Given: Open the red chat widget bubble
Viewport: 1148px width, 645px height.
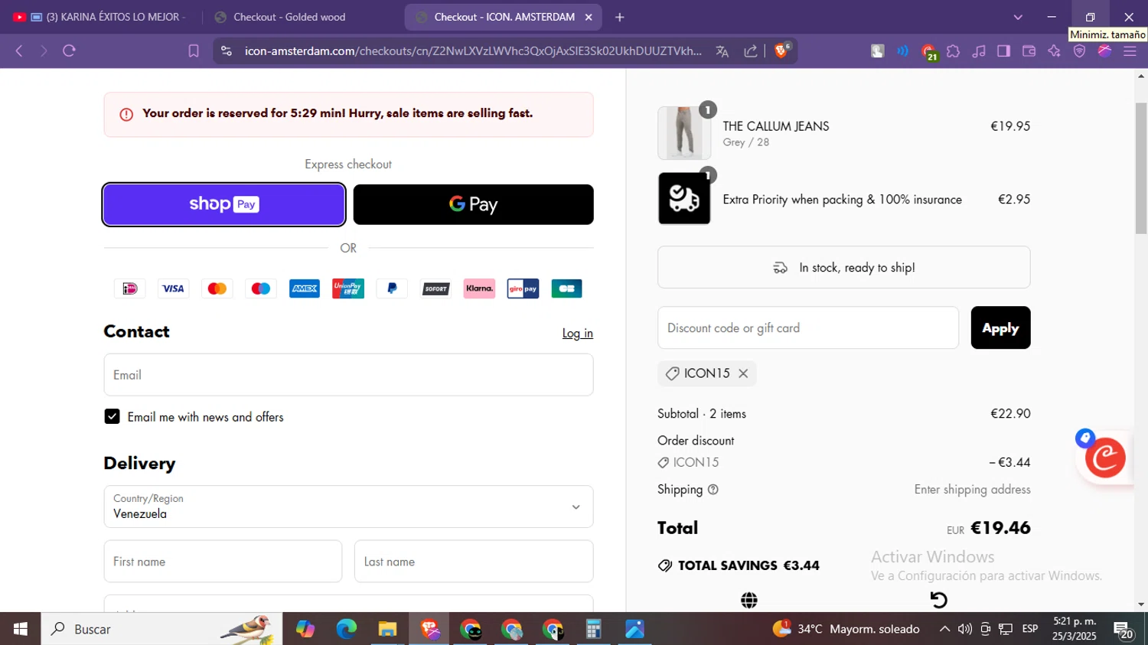Looking at the screenshot, I should click(x=1105, y=458).
